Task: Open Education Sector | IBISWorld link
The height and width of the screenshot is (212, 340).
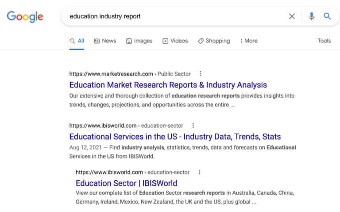Action: tap(127, 183)
